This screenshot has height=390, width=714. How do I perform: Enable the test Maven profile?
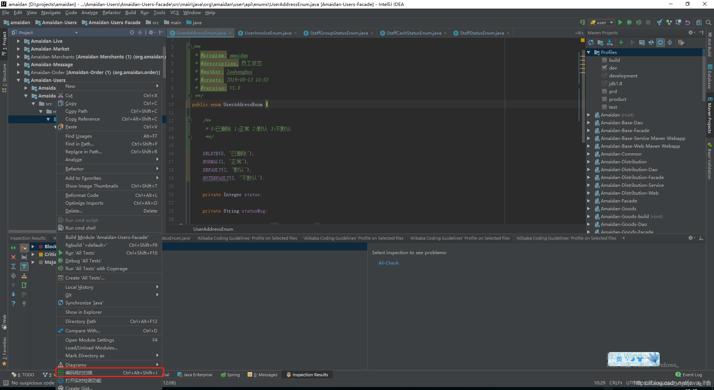tap(605, 107)
